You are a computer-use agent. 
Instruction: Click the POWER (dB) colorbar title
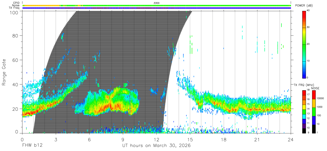click(304, 6)
